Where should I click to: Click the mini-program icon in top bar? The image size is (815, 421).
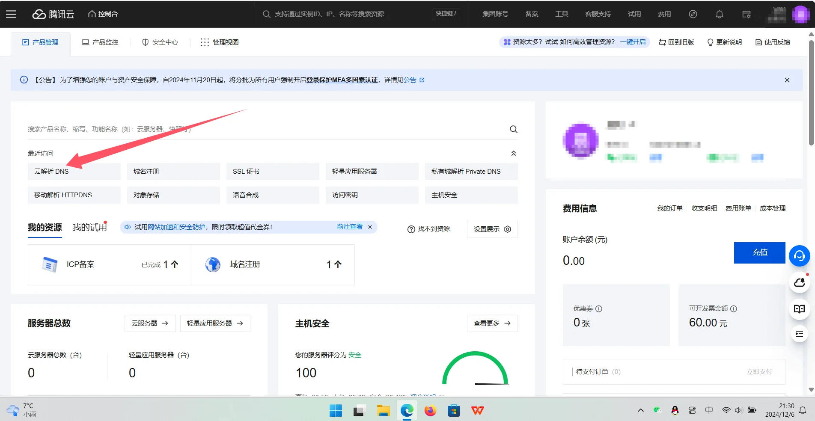click(693, 14)
